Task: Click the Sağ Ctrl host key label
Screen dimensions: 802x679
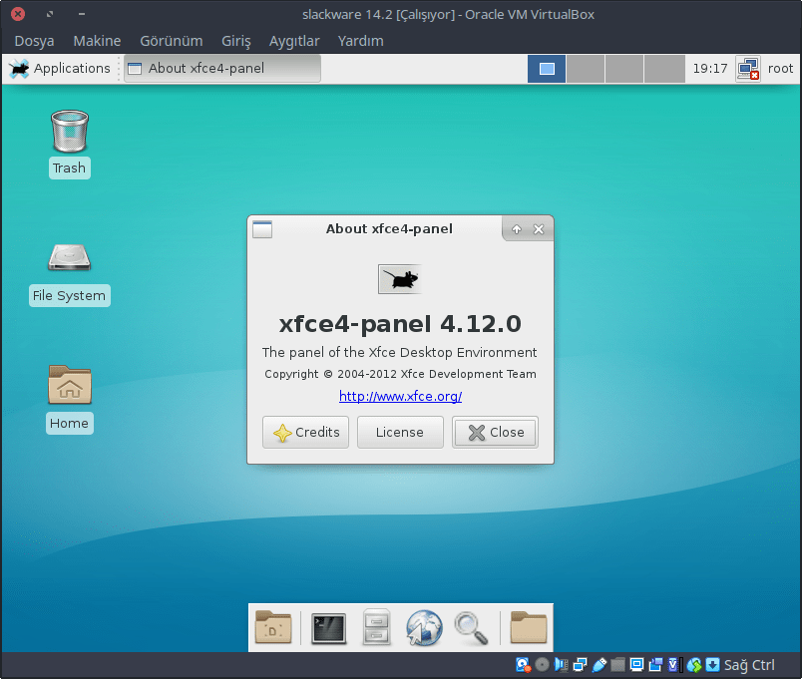Action: pyautogui.click(x=749, y=665)
